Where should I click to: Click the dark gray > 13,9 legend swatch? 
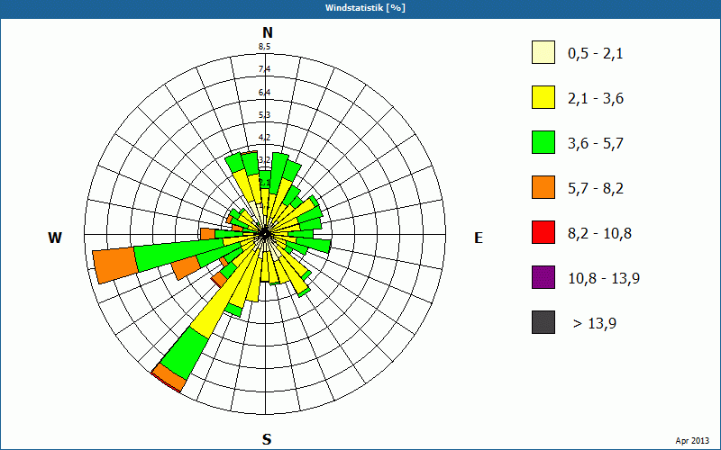[543, 322]
